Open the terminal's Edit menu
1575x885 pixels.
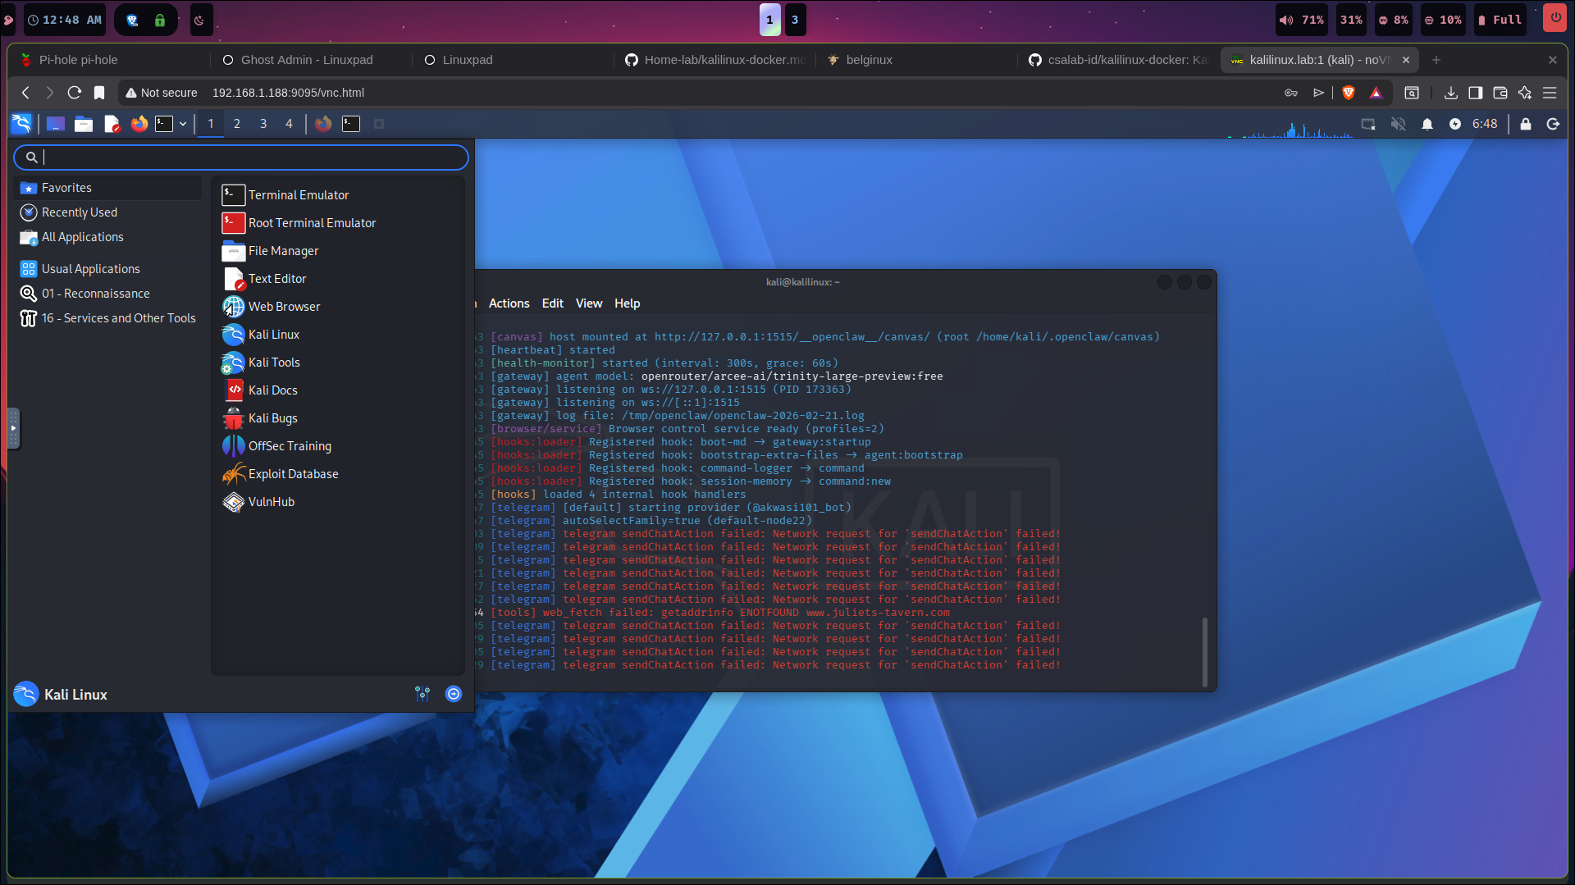(x=552, y=303)
